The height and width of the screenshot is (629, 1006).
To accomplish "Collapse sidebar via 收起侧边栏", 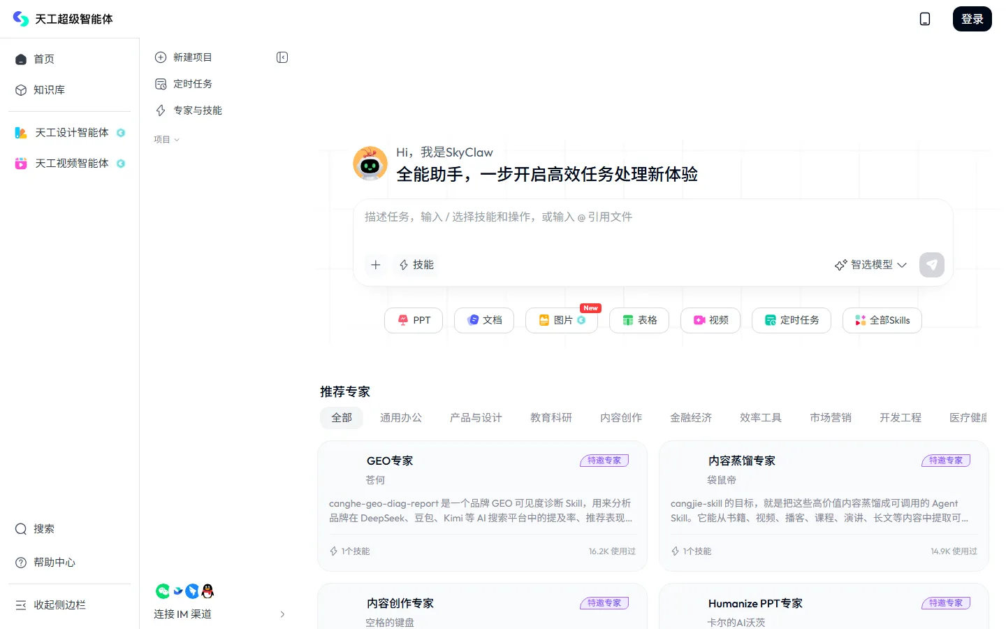I will click(69, 605).
